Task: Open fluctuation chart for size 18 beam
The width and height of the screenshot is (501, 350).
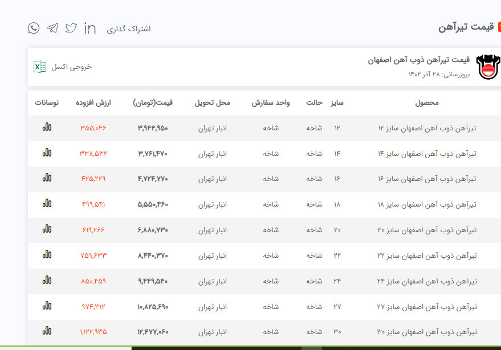Action: click(47, 204)
